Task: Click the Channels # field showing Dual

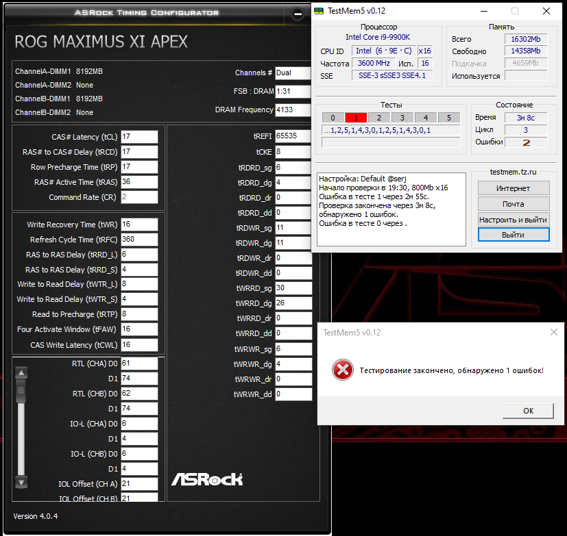Action: [293, 73]
